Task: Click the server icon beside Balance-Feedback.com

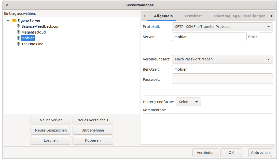Action: (18, 26)
